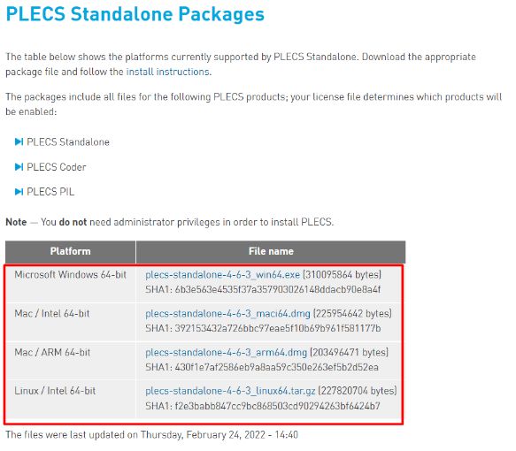Click the files last updated date text

tap(151, 434)
